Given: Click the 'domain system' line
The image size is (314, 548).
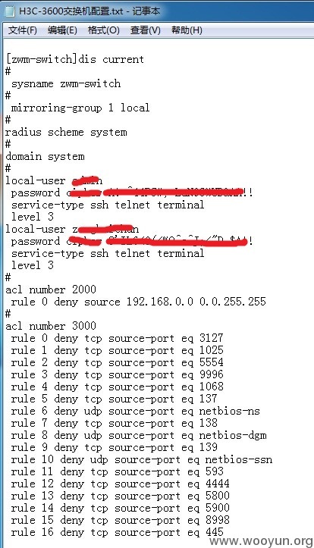Looking at the screenshot, I should point(45,157).
